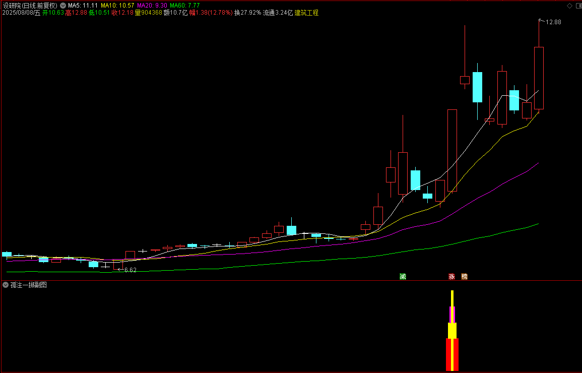Click the diamond icon at top right
The width and height of the screenshot is (582, 373).
point(569,6)
